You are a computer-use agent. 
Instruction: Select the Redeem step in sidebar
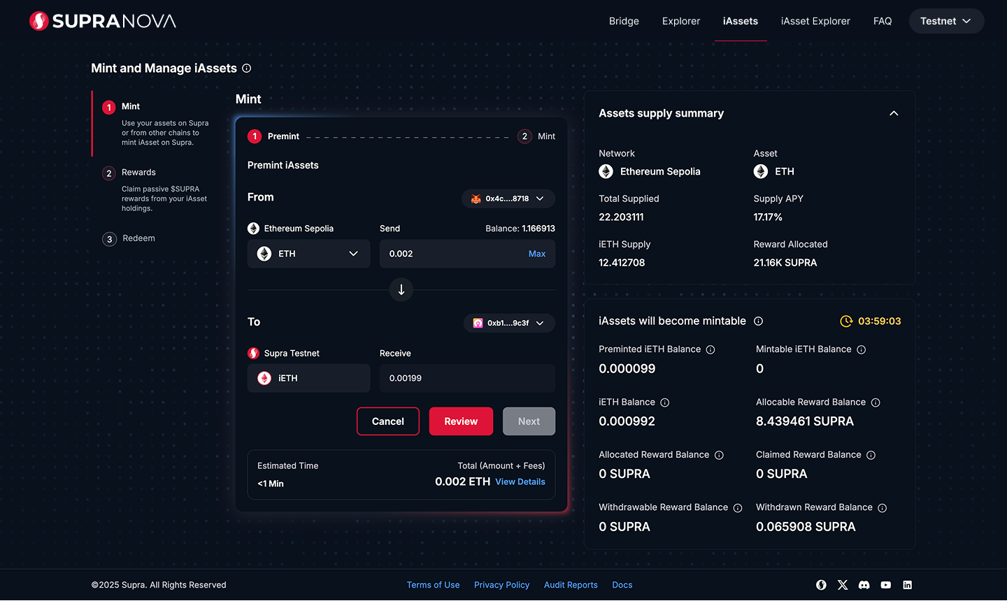point(129,239)
